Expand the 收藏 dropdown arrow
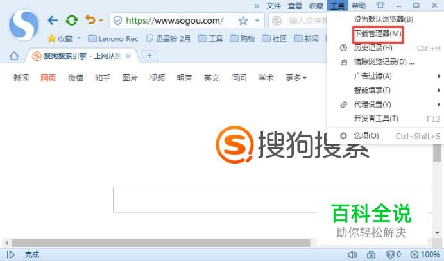 pyautogui.click(x=80, y=38)
